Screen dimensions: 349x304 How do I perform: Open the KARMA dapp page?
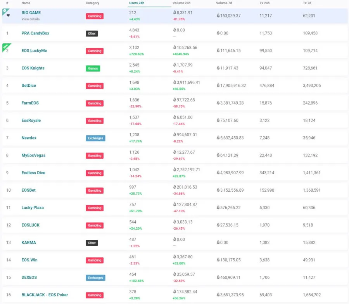[x=29, y=242]
